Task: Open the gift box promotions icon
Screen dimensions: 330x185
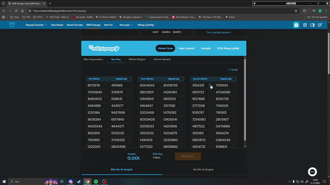Action: tap(296, 25)
